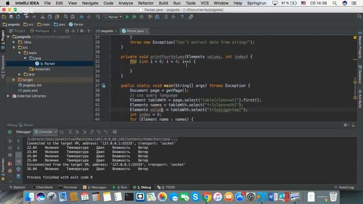Open the Maven Projects side panel

[360, 45]
